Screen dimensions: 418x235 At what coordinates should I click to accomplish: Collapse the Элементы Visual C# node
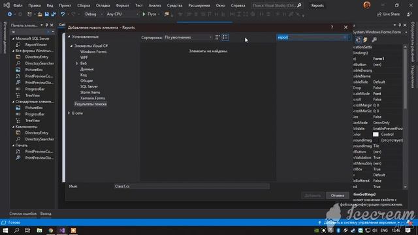tap(71, 46)
